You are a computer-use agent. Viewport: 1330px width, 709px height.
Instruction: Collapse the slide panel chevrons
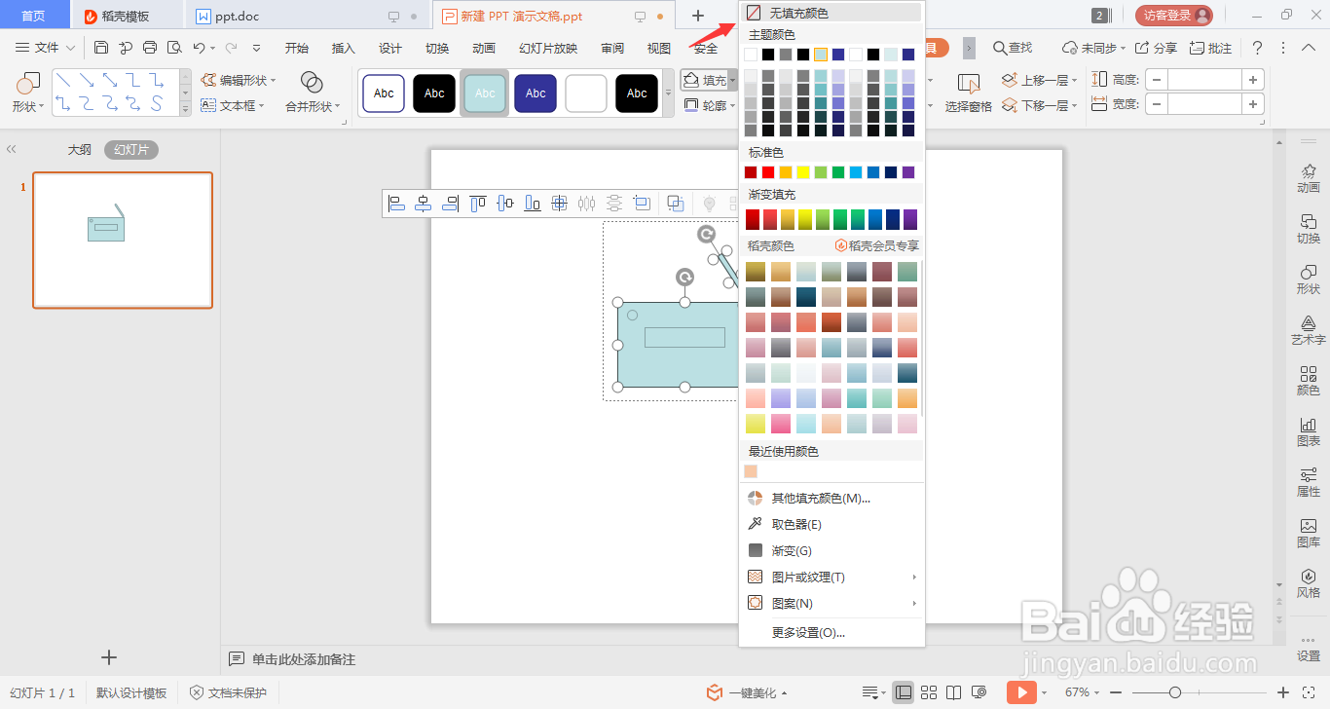pyautogui.click(x=12, y=150)
